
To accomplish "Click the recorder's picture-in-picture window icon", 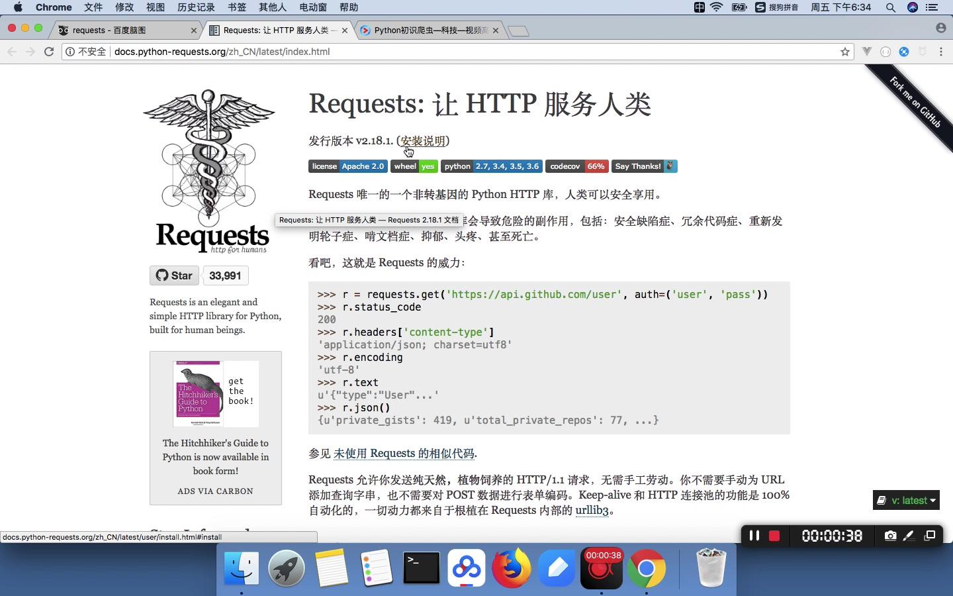I will pyautogui.click(x=930, y=536).
